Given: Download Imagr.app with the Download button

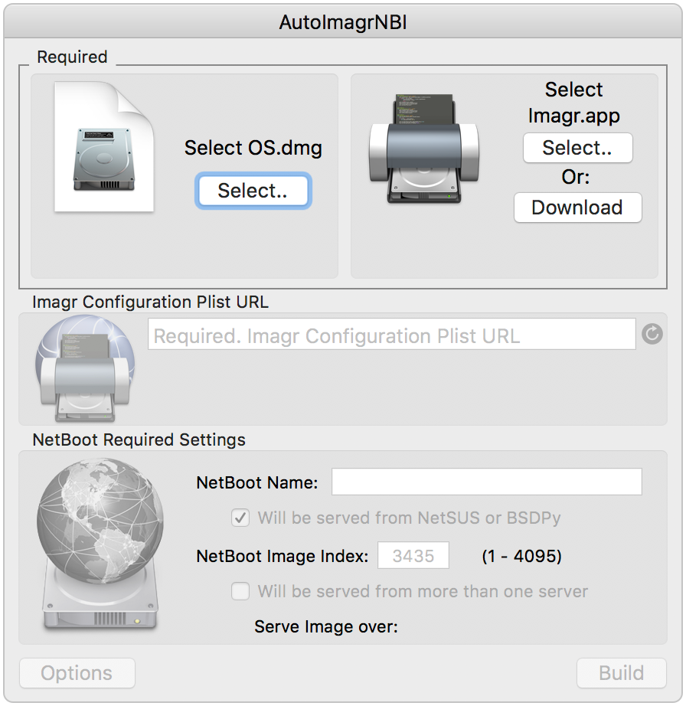Looking at the screenshot, I should click(x=577, y=208).
